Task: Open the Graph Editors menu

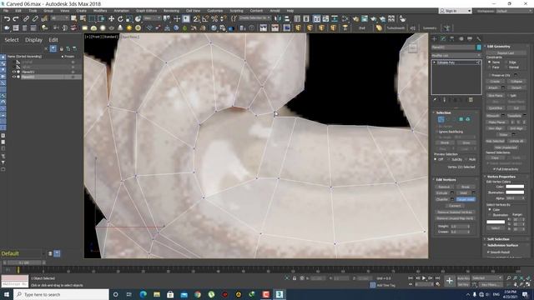Action: (x=146, y=11)
